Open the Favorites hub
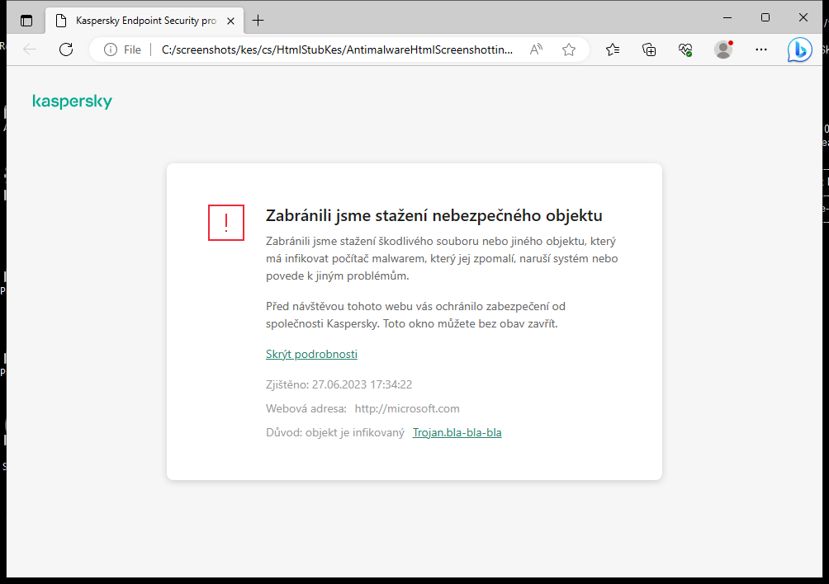Screen dimensions: 829x584 612,49
